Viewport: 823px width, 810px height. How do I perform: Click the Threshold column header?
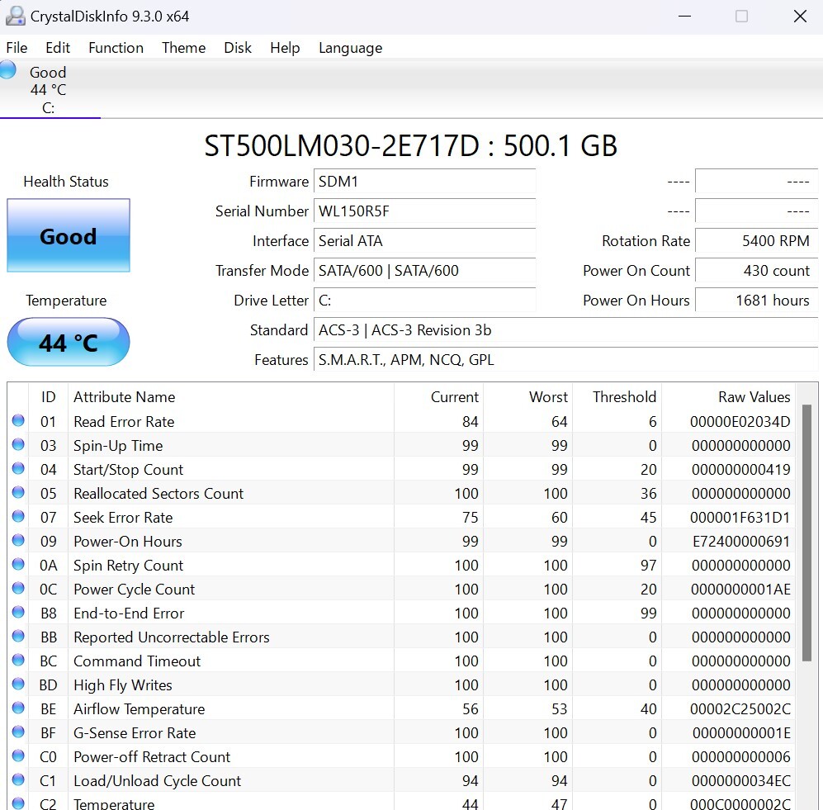click(x=617, y=397)
